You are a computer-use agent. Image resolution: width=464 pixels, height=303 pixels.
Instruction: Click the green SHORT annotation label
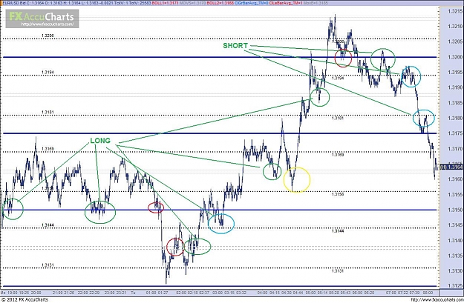[x=235, y=45]
